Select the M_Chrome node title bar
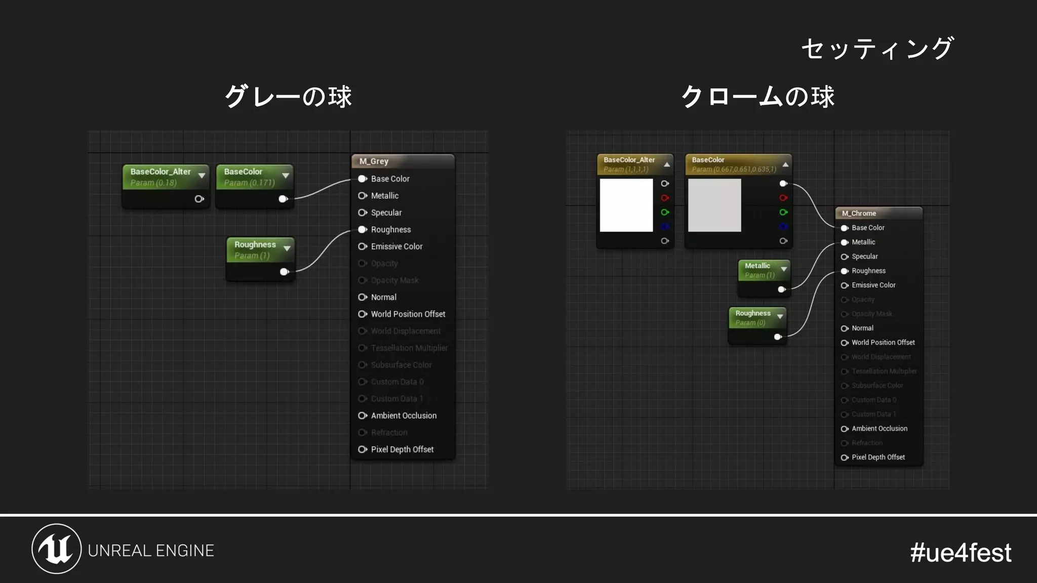This screenshot has height=583, width=1037. [x=879, y=214]
